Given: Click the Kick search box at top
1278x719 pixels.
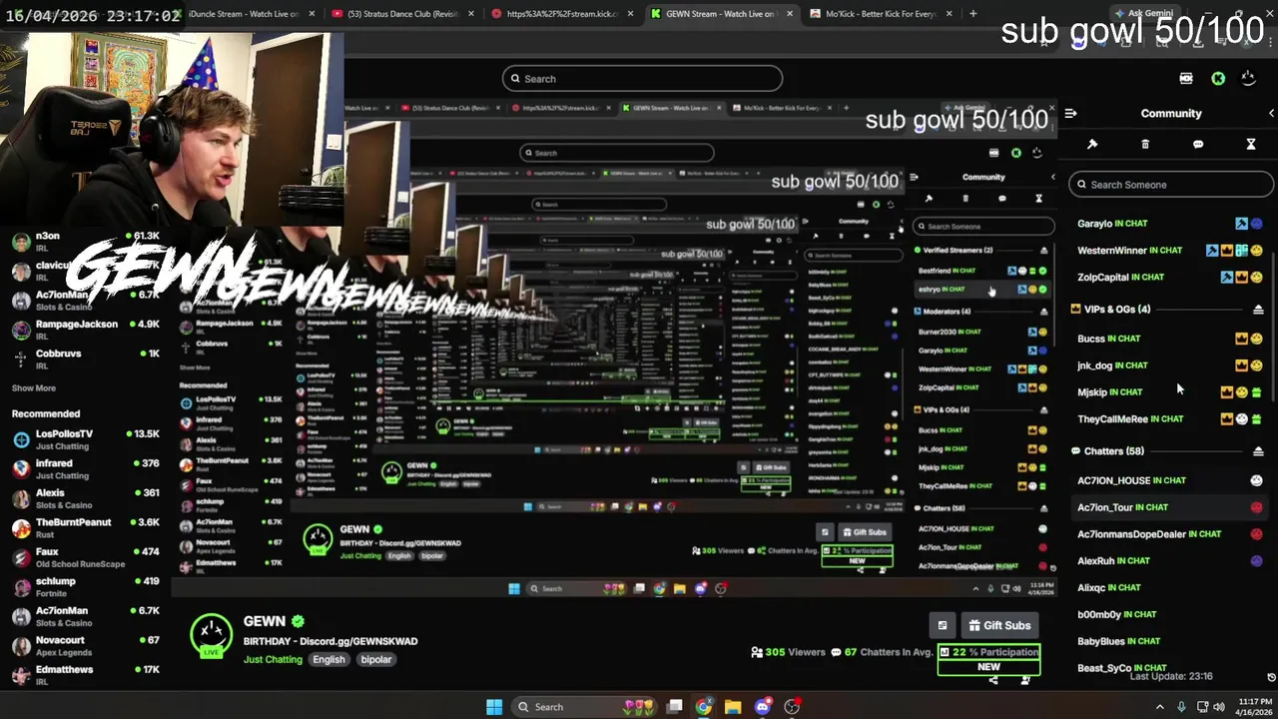Looking at the screenshot, I should click(642, 79).
